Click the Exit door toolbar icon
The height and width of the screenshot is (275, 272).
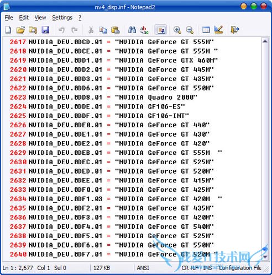click(234, 30)
